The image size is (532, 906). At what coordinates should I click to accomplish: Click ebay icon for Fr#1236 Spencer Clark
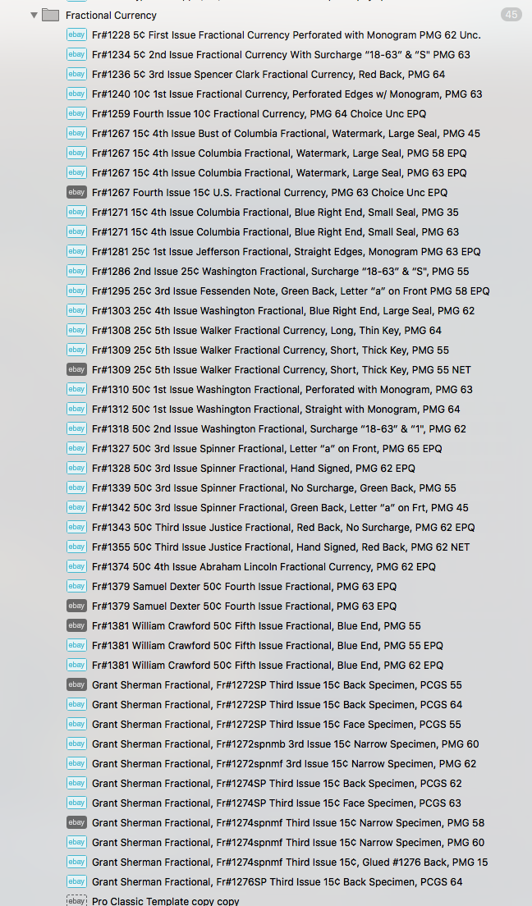[x=76, y=74]
